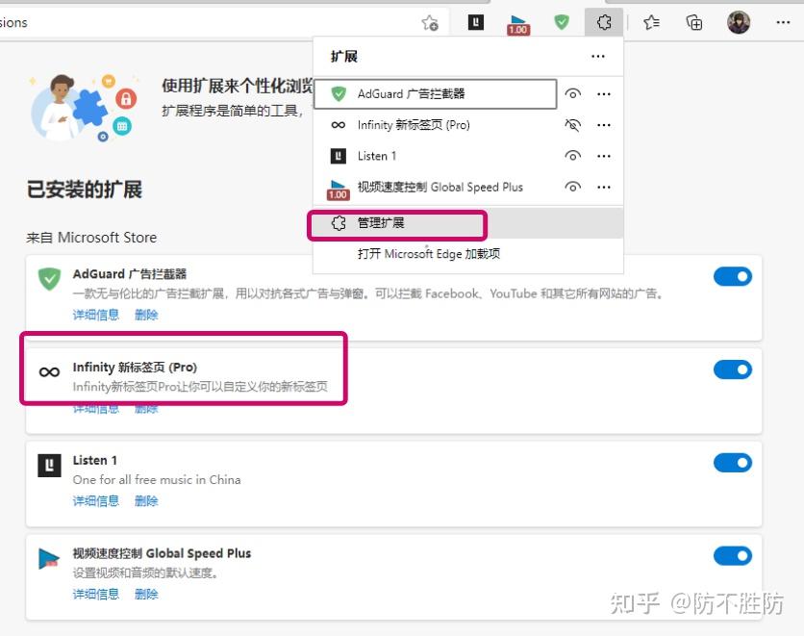Click the Favorites icon in the toolbar
The image size is (804, 636).
coord(650,21)
